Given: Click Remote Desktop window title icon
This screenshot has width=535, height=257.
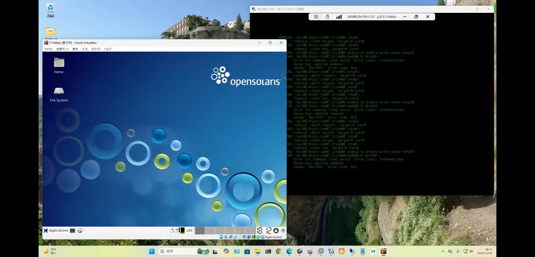Looking at the screenshot, I should click(254, 9).
